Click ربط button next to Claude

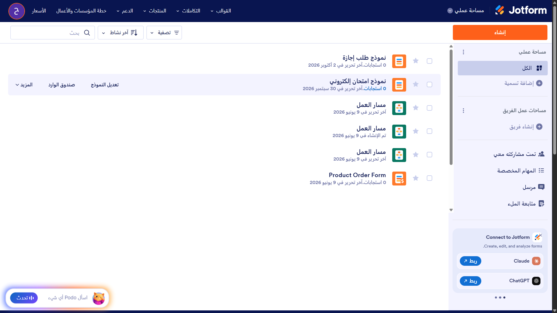(470, 261)
